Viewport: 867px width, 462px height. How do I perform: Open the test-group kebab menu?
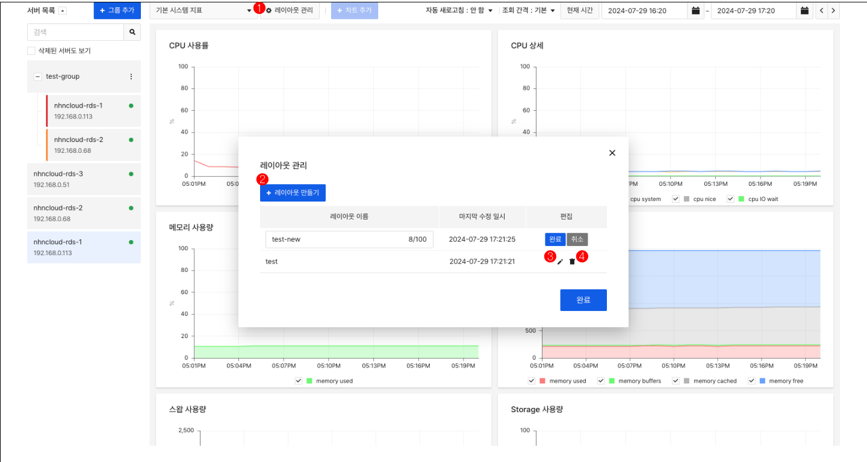131,76
